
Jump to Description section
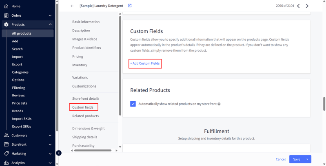point(81,31)
